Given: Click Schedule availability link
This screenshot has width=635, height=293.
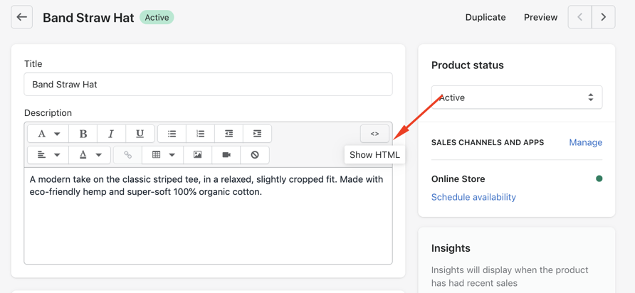Looking at the screenshot, I should coord(473,197).
